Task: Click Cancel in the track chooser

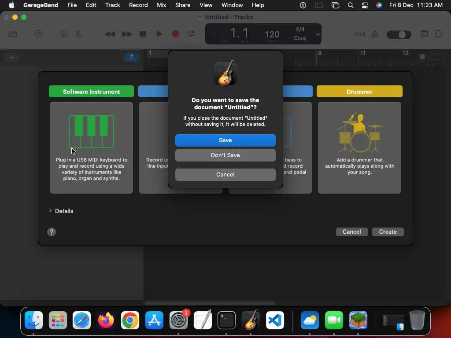Action: coord(351,231)
